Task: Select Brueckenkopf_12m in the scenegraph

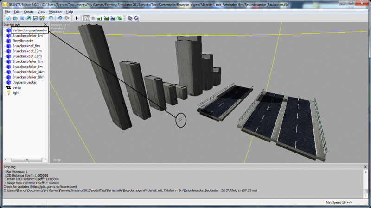Action: tap(27, 51)
